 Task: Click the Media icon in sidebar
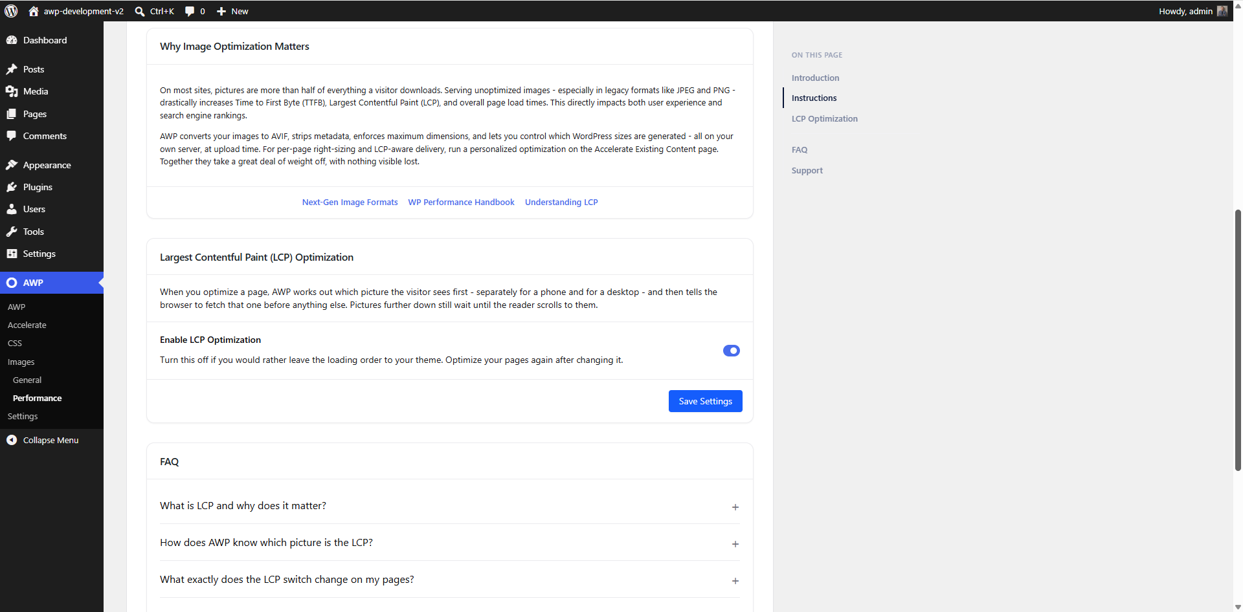pyautogui.click(x=12, y=91)
